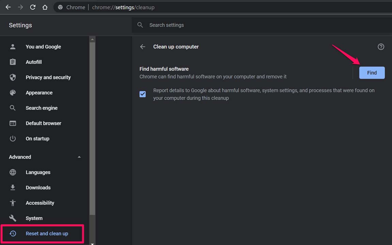Image resolution: width=392 pixels, height=245 pixels.
Task: Open System settings via wrench icon
Action: 13,218
